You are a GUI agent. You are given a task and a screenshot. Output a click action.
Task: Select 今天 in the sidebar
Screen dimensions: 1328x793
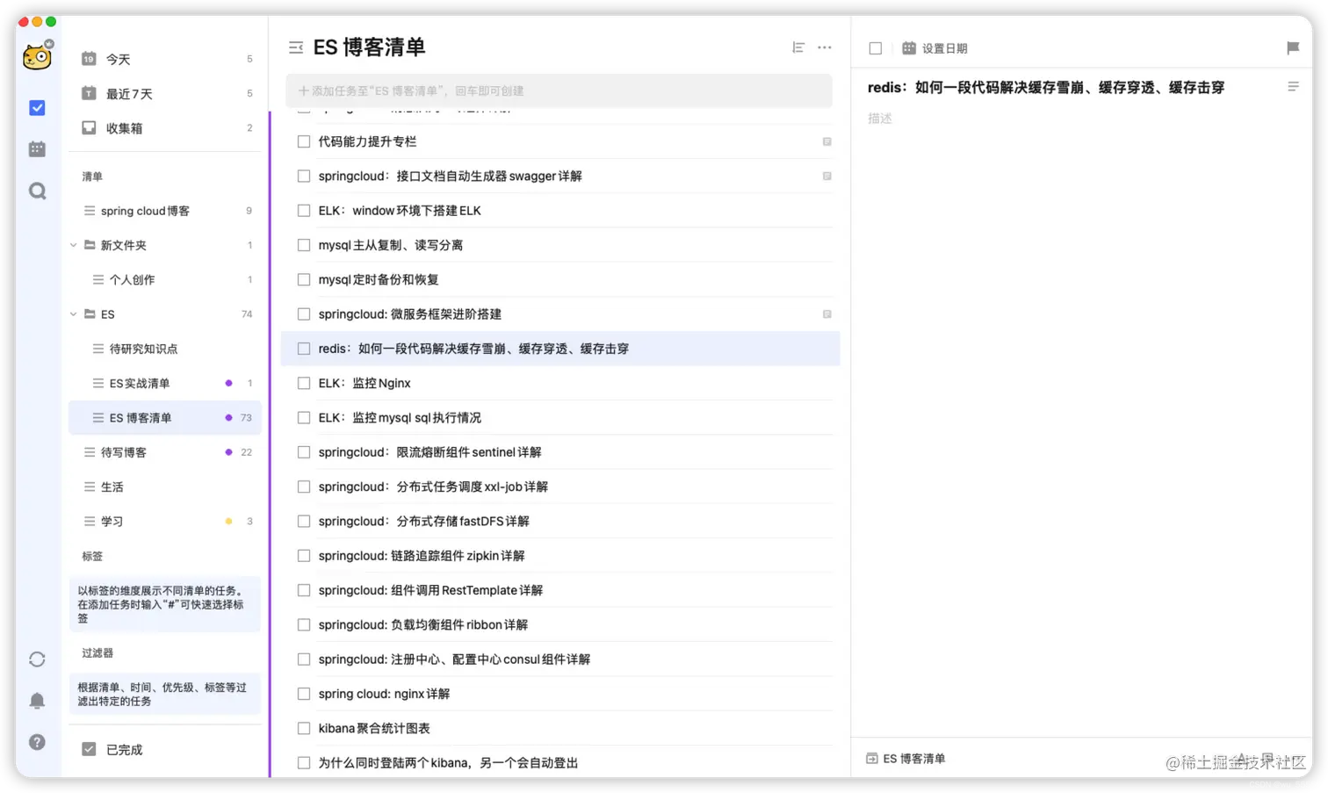coord(119,59)
